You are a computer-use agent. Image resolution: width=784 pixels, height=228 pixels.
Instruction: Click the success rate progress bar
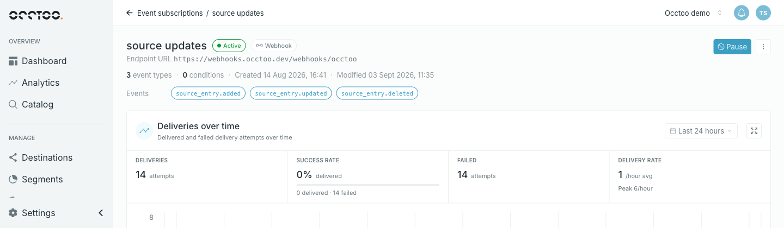pos(368,185)
